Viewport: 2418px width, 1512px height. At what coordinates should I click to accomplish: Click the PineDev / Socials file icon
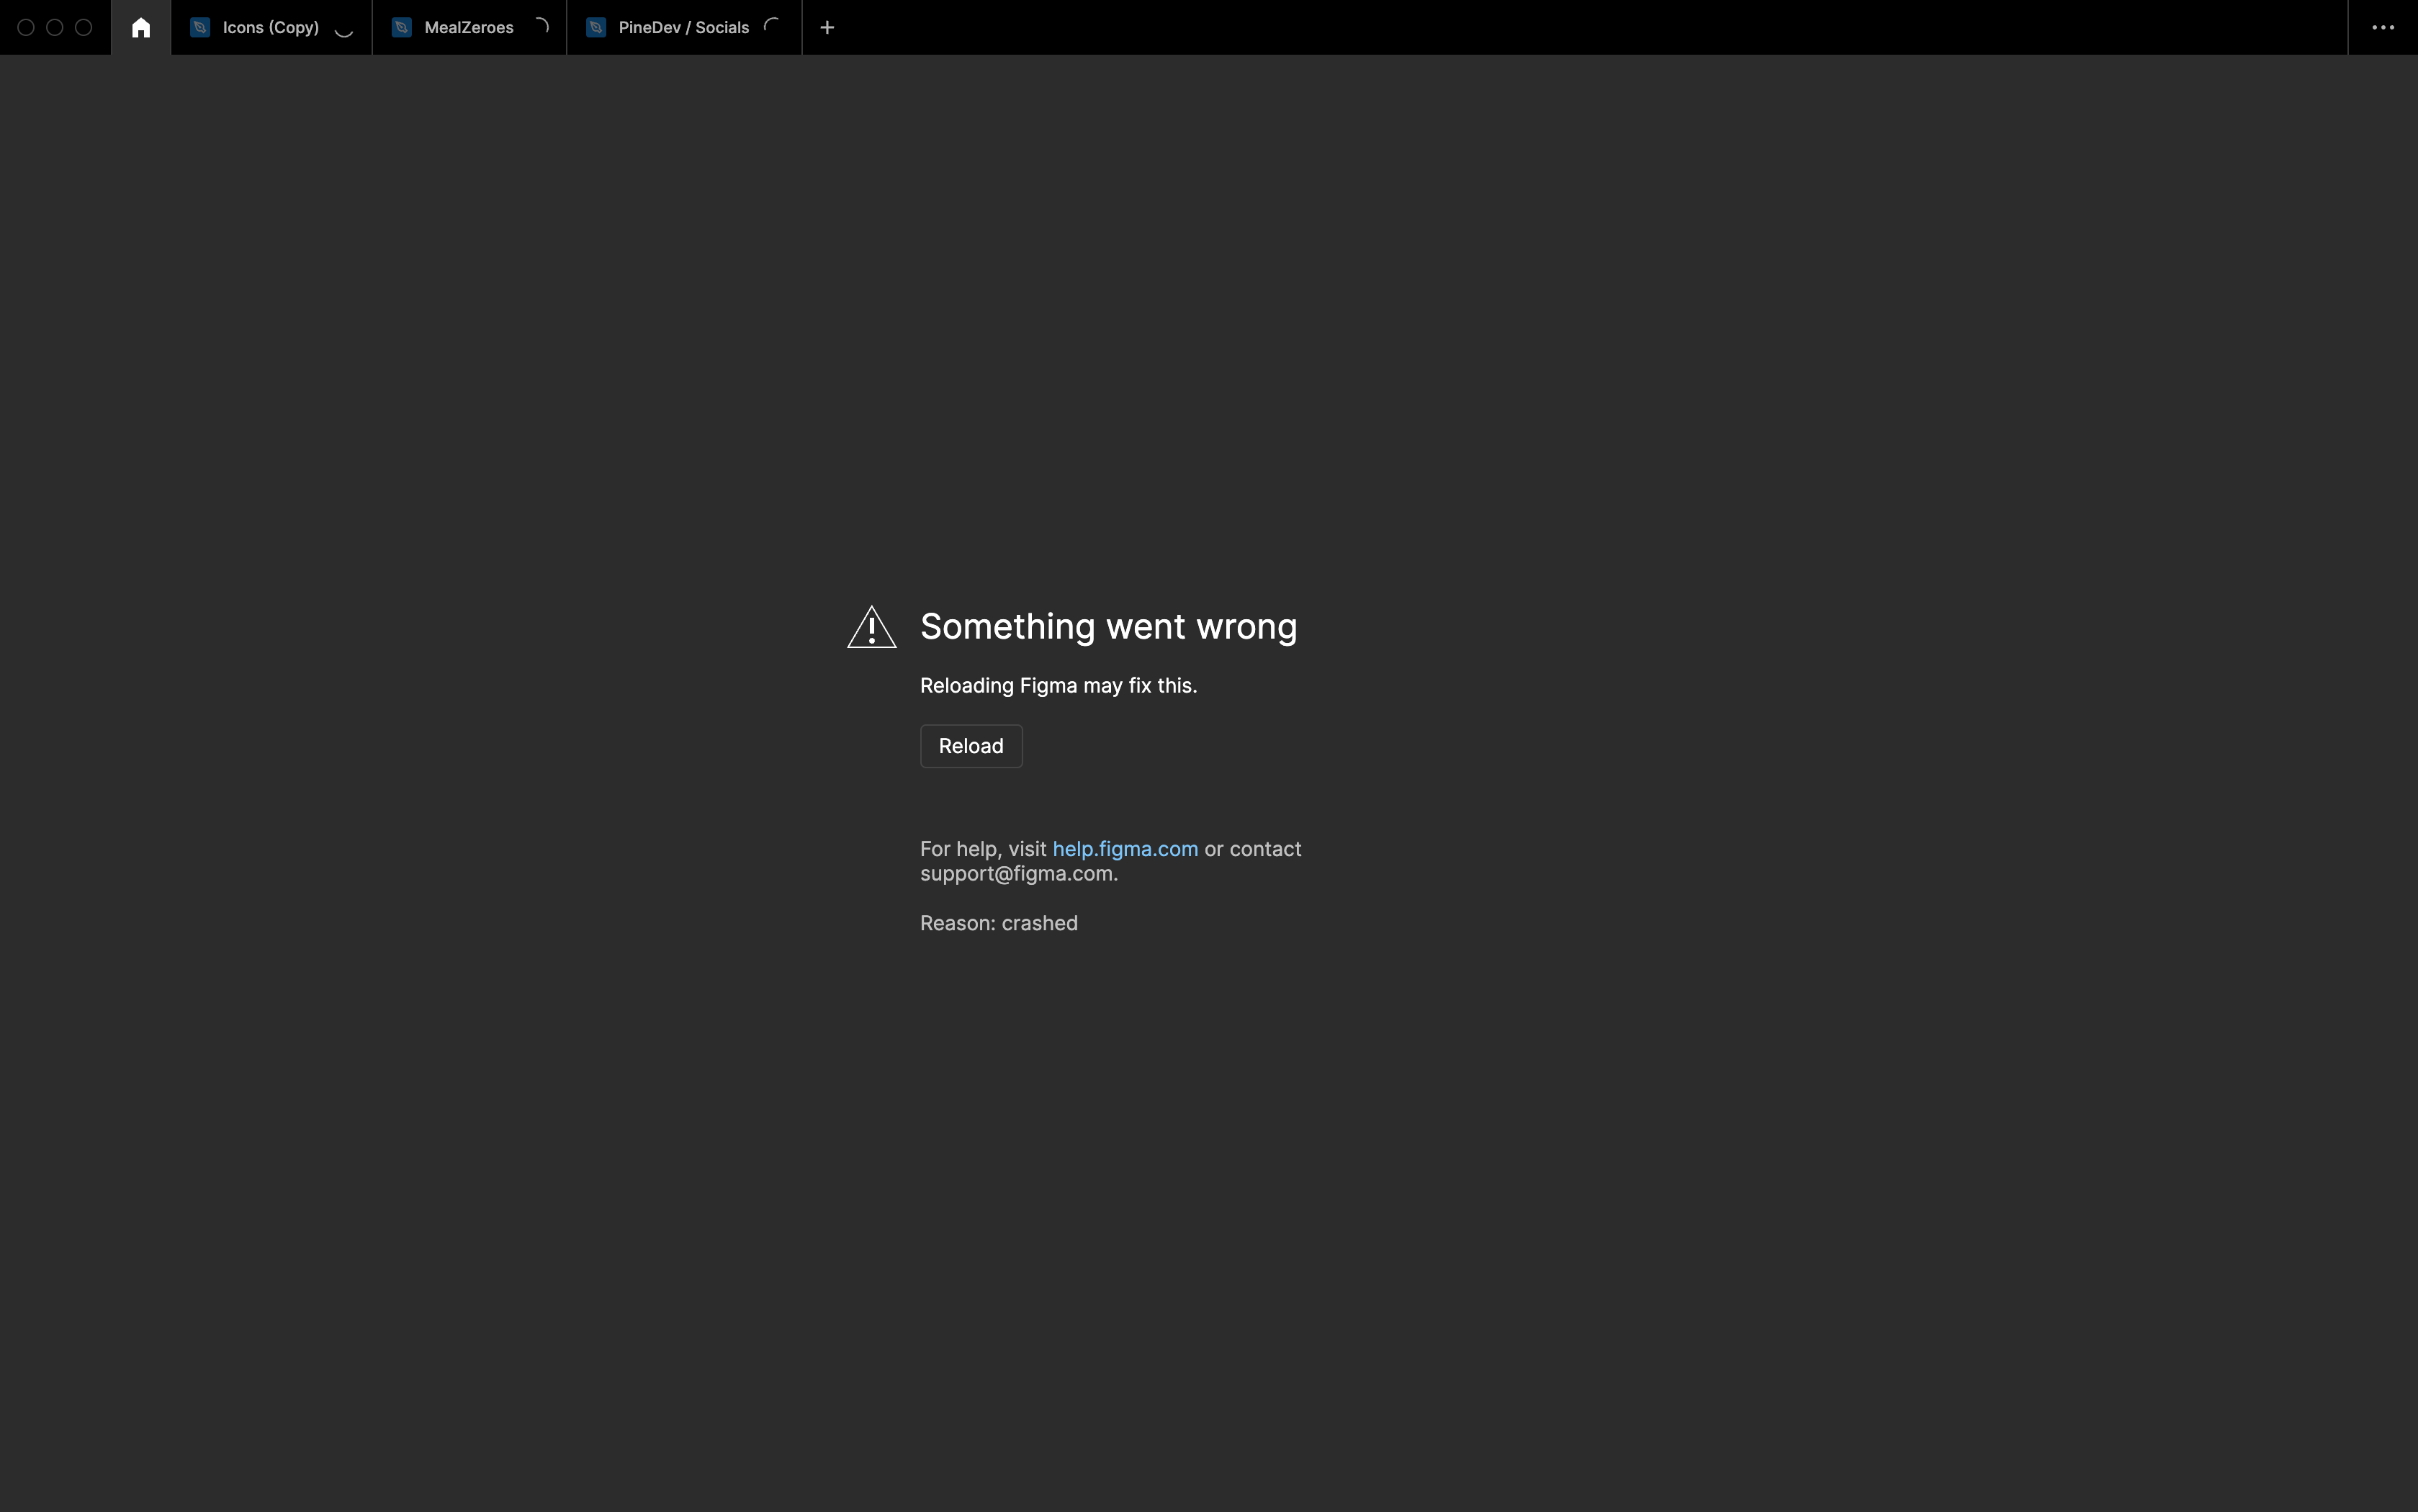coord(596,27)
